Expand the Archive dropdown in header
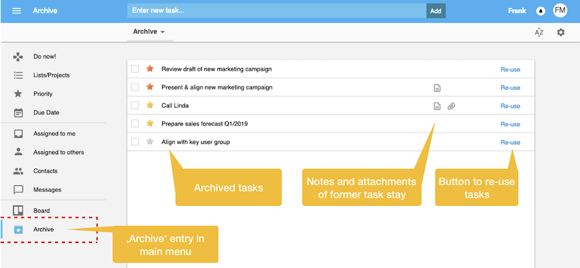The image size is (580, 268). (149, 31)
